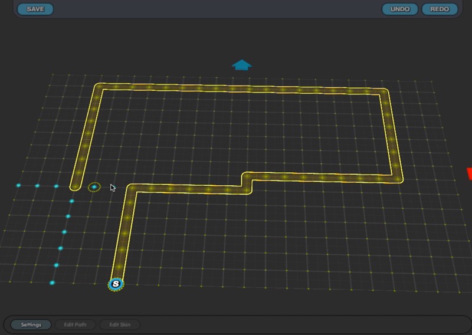
Task: Click the bottom-most cyan dot left of start
Action: [52, 283]
